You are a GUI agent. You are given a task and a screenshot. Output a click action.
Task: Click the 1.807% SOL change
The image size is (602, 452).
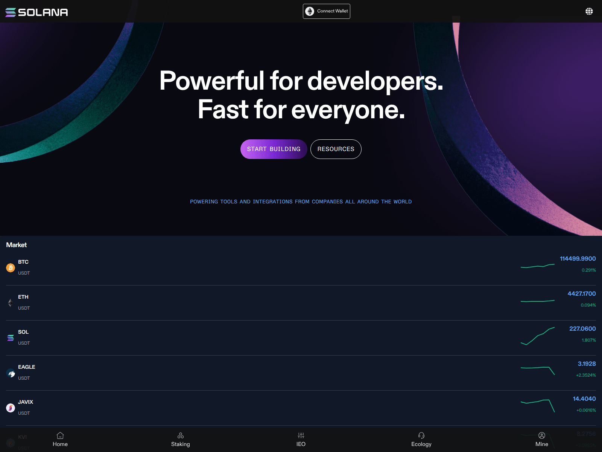(x=589, y=340)
